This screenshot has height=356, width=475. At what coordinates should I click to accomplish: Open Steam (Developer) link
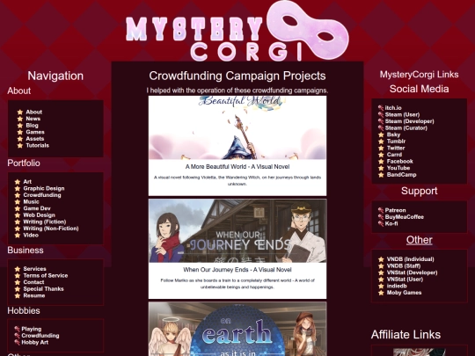(410, 121)
